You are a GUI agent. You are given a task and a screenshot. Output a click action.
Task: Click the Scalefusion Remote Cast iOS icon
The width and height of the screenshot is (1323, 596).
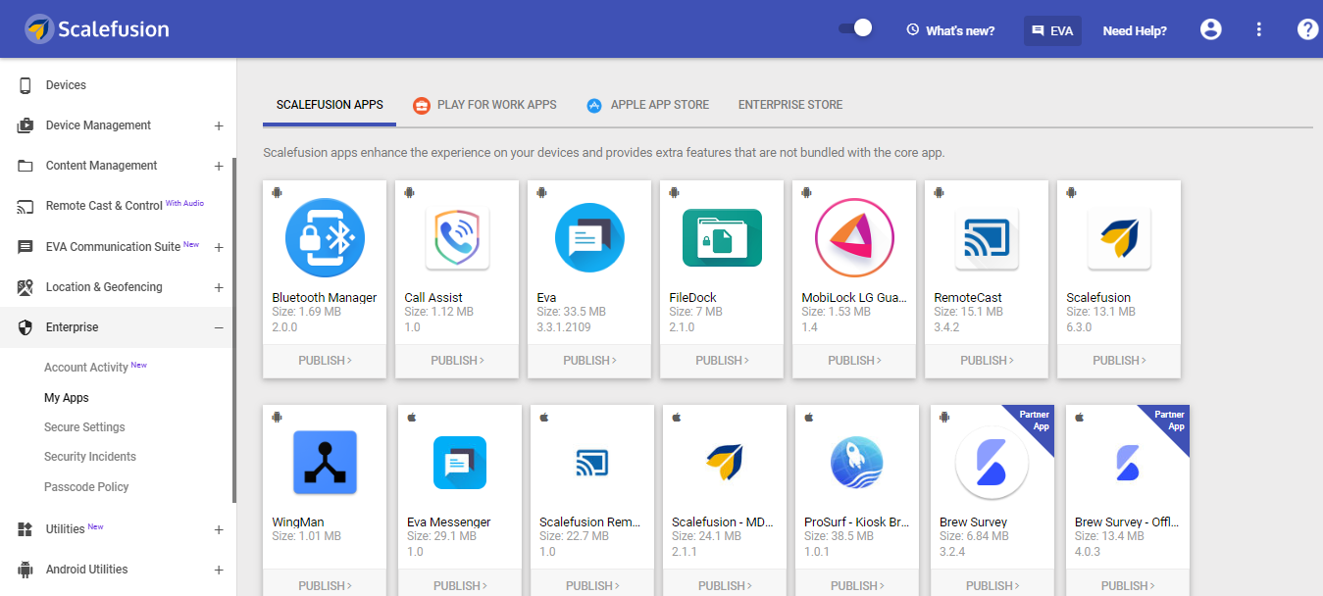[592, 463]
